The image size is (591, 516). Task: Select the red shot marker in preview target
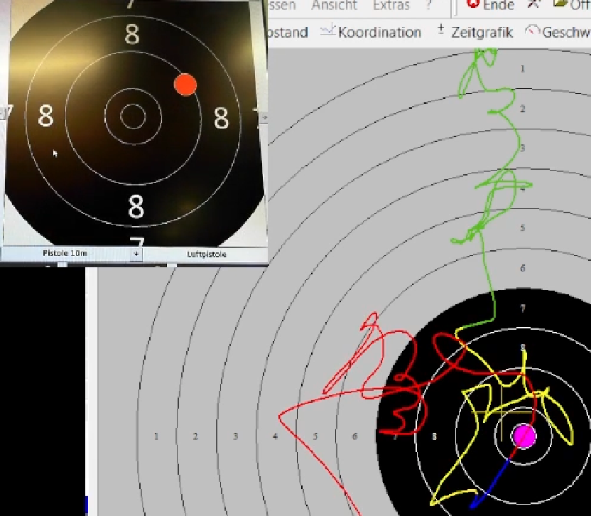[185, 84]
